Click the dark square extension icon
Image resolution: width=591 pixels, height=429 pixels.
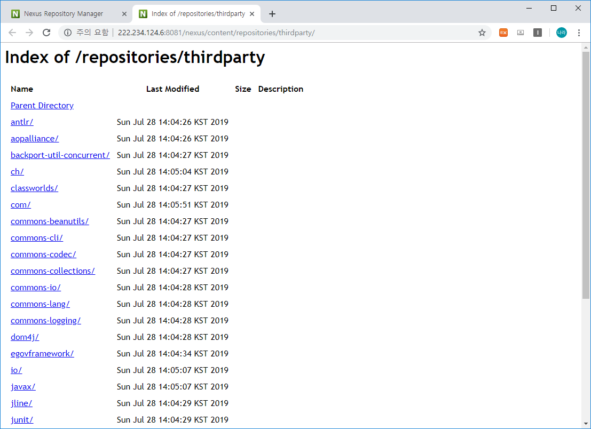click(x=538, y=33)
